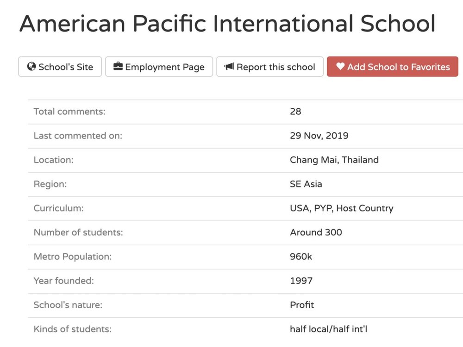Click the date '29 Nov, 2019'
The image size is (463, 347).
click(x=319, y=136)
